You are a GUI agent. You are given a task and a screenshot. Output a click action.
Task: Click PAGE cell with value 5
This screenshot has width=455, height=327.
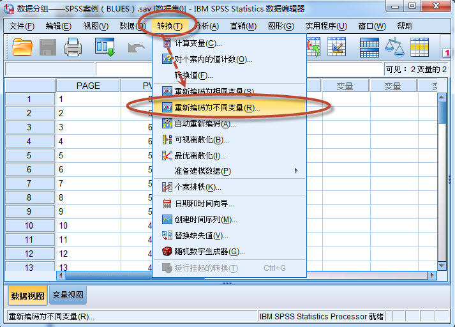88,155
